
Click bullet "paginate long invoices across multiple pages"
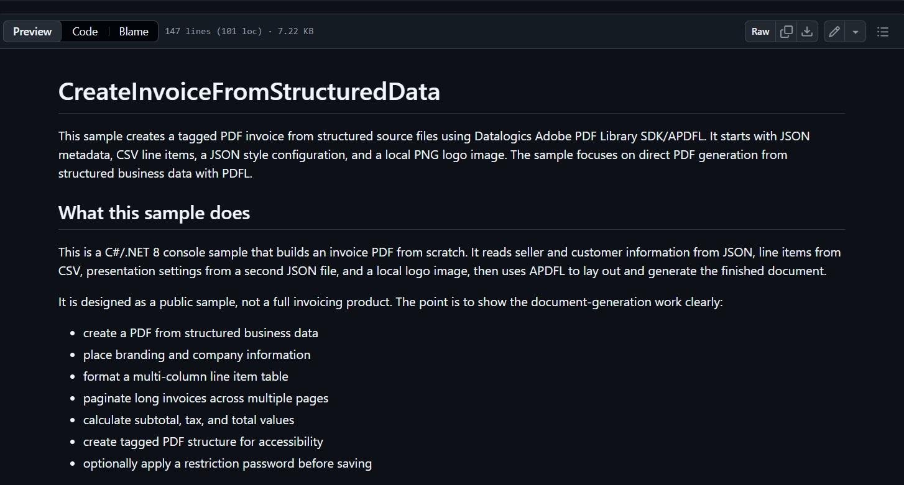coord(206,398)
